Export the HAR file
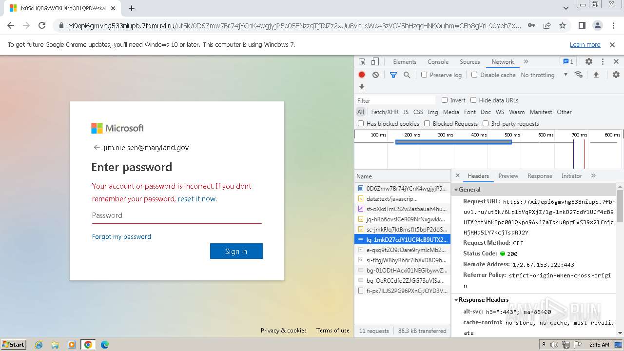Viewport: 624px width, 351px height. tap(362, 87)
